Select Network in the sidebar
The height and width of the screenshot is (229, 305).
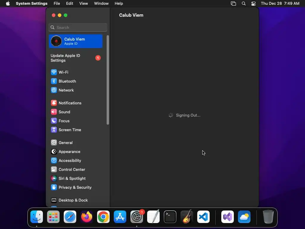coord(76,90)
